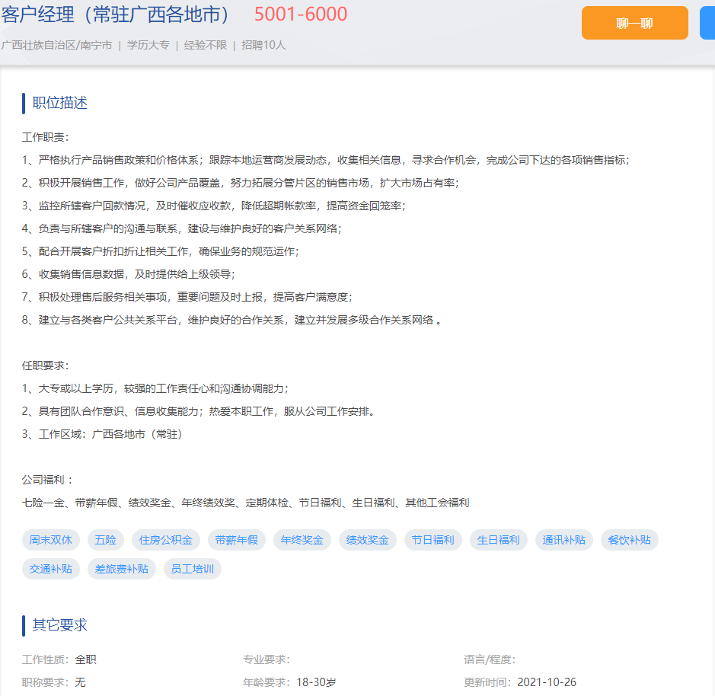Click the 5001-6000 salary text

(301, 14)
